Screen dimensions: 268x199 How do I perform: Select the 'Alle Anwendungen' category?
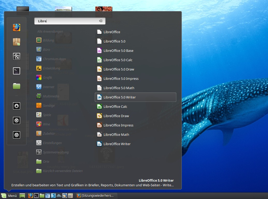click(50, 31)
